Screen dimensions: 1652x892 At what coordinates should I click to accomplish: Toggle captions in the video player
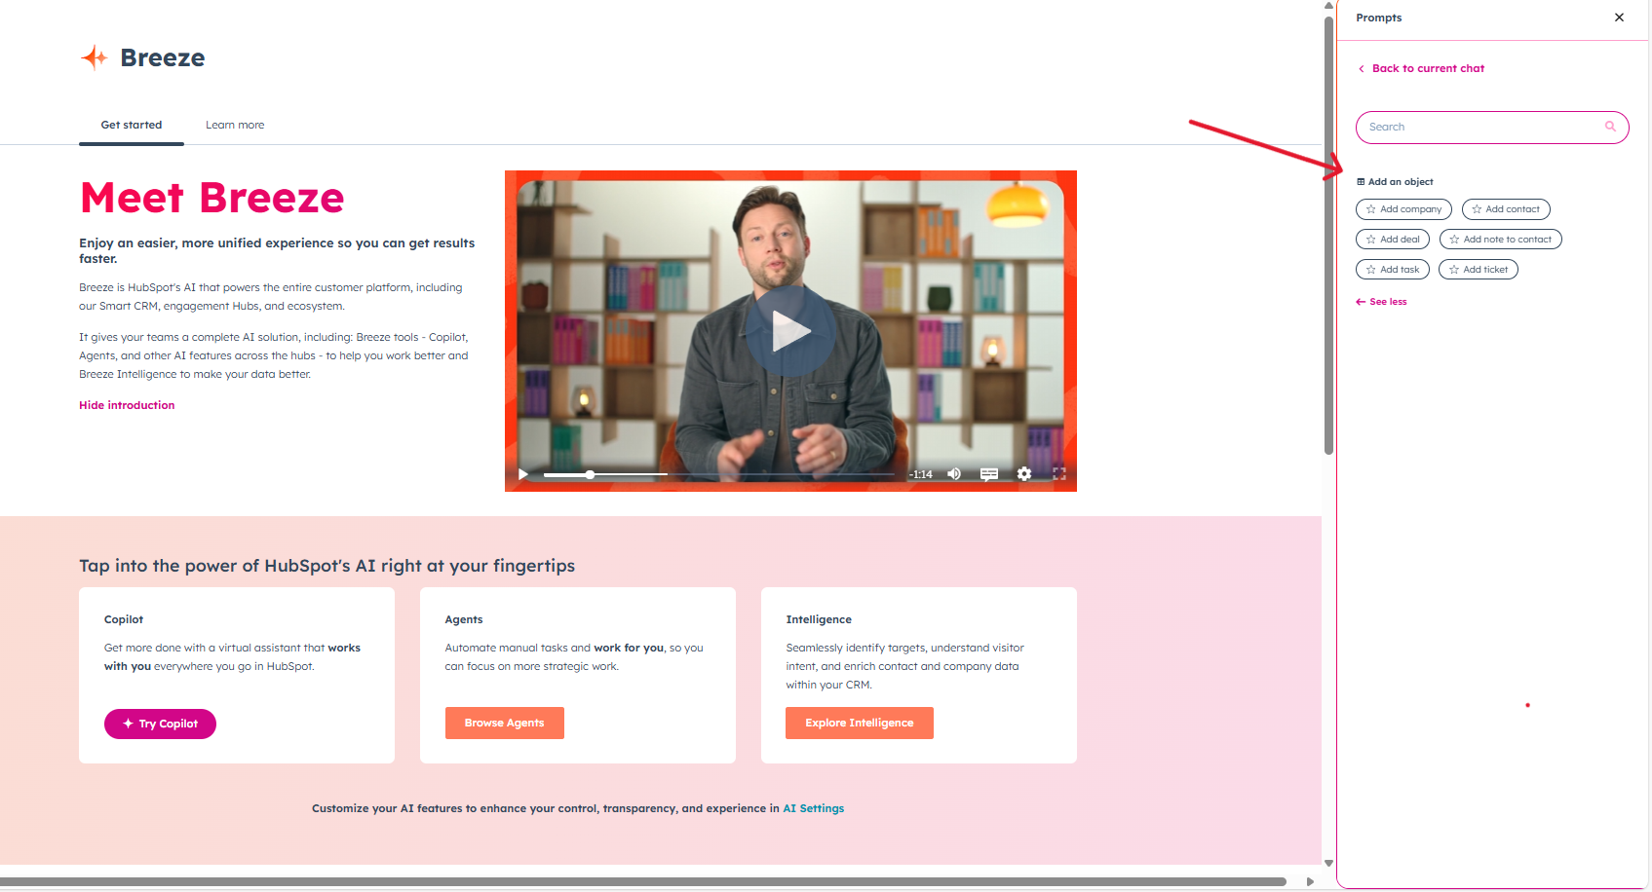(x=989, y=474)
